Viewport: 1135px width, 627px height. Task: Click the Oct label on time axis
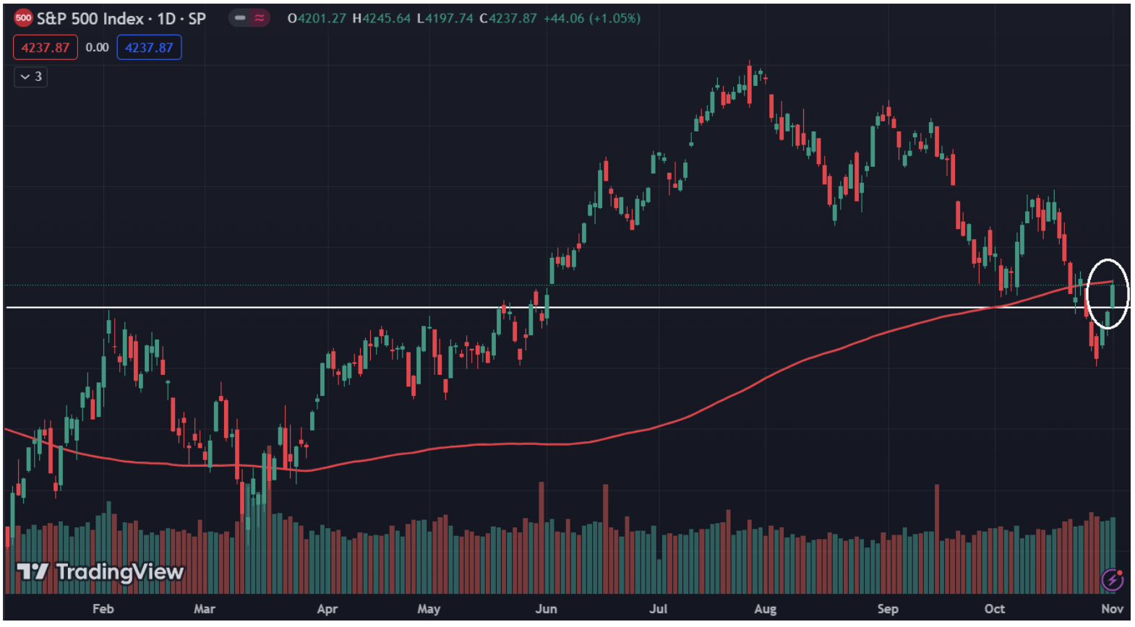tap(994, 609)
